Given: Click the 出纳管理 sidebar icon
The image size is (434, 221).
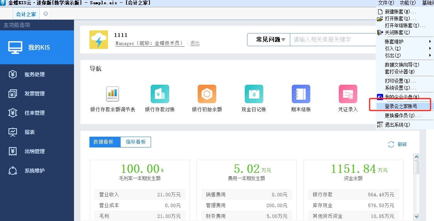Looking at the screenshot, I should (x=13, y=151).
